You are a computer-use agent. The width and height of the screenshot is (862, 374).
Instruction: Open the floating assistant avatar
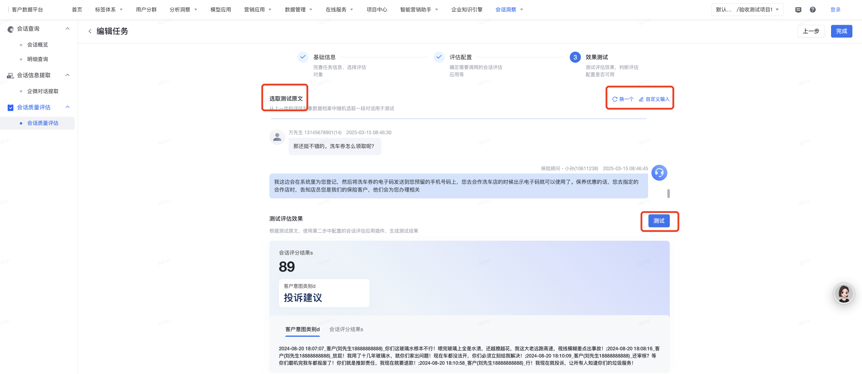point(844,293)
